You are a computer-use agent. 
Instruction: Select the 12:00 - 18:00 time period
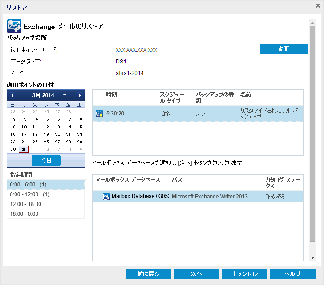(x=45, y=204)
